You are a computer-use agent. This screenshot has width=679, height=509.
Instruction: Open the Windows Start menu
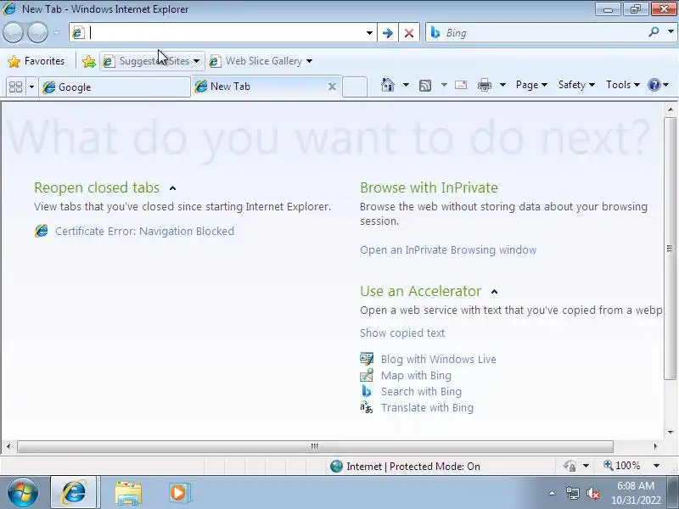pos(23,493)
